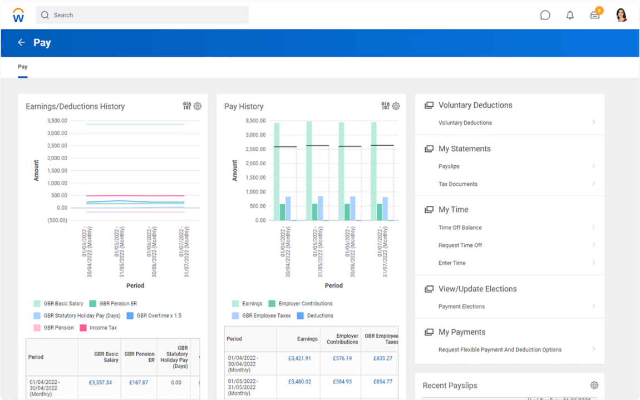Expand Time Off Balance chevron arrow
640x400 pixels.
[594, 228]
